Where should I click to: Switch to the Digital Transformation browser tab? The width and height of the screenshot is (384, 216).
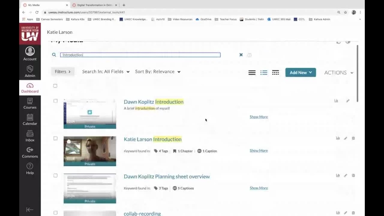coord(94,5)
